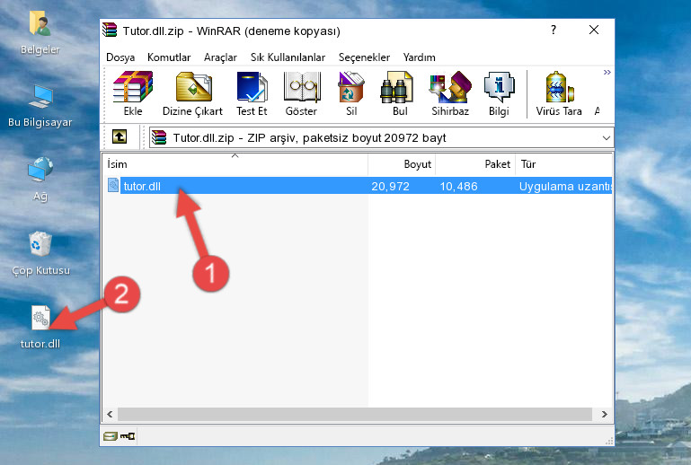Select tutor.dll in the archive list
The height and width of the screenshot is (465, 691).
point(358,186)
